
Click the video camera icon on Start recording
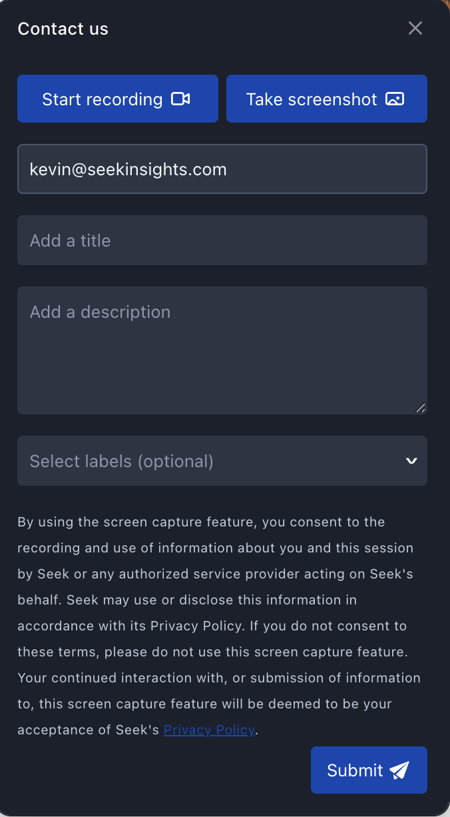point(180,99)
